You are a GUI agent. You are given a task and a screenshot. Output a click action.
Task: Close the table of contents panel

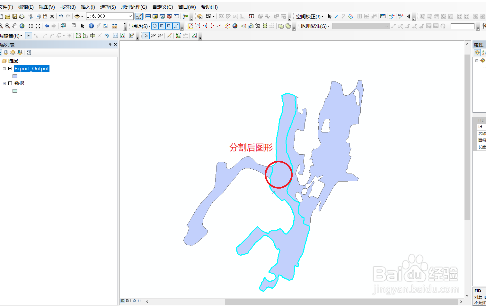coord(115,45)
